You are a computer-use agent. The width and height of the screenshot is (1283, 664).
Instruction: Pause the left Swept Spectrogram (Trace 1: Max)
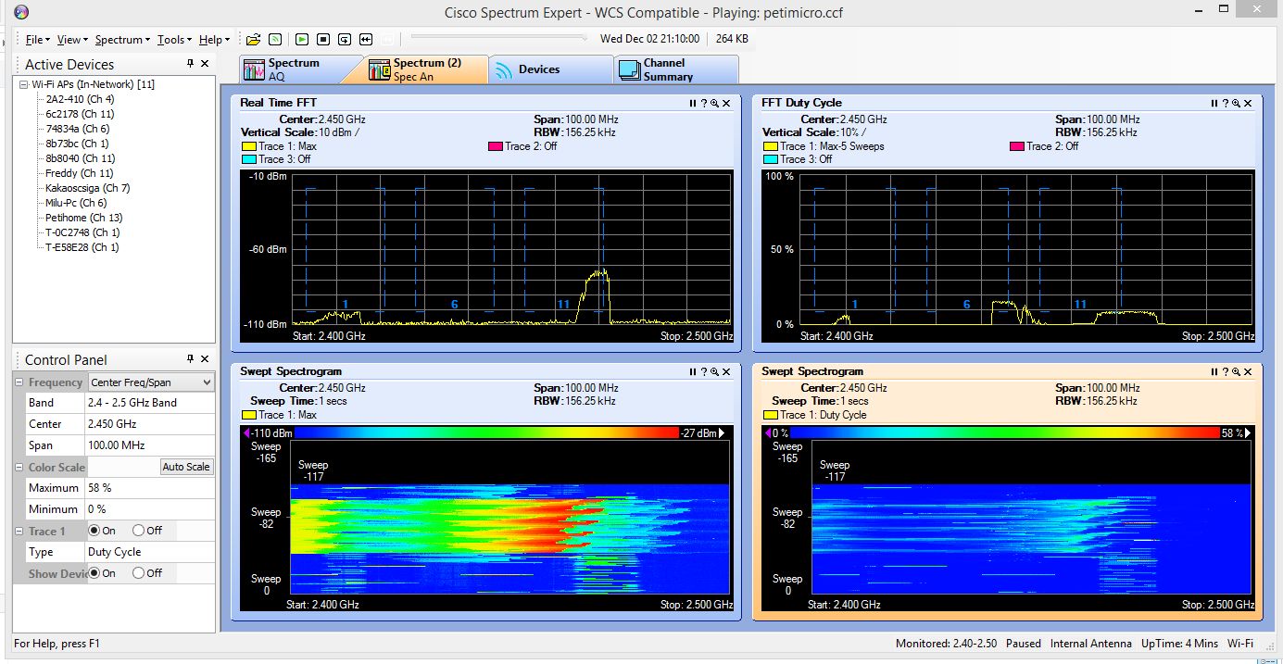693,371
